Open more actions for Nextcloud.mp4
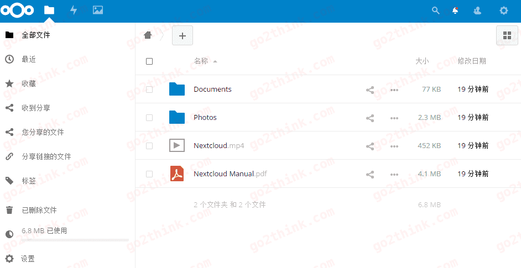Viewport: 521px width, 268px height. (394, 146)
